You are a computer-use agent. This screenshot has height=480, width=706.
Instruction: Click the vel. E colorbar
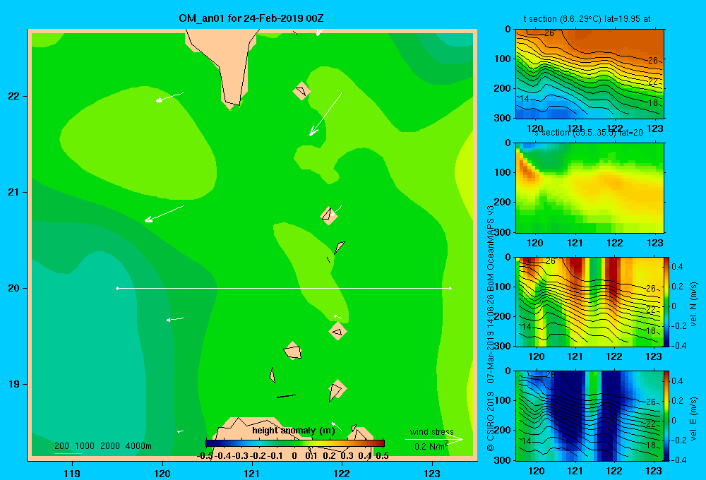(667, 416)
